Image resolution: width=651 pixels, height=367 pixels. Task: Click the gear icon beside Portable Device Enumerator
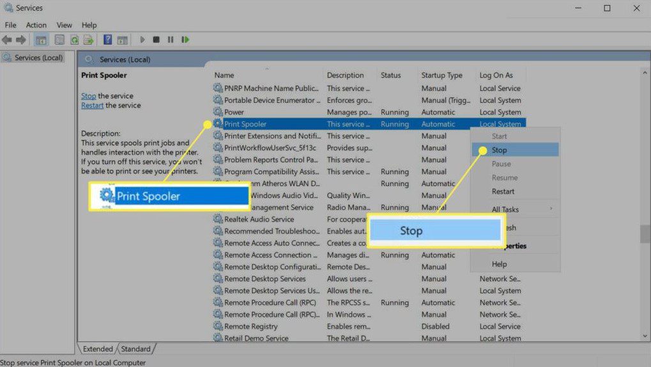218,100
